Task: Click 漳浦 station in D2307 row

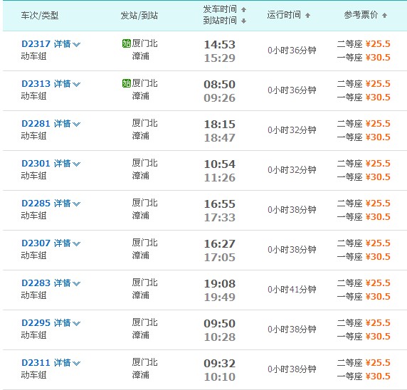Action: [x=140, y=255]
